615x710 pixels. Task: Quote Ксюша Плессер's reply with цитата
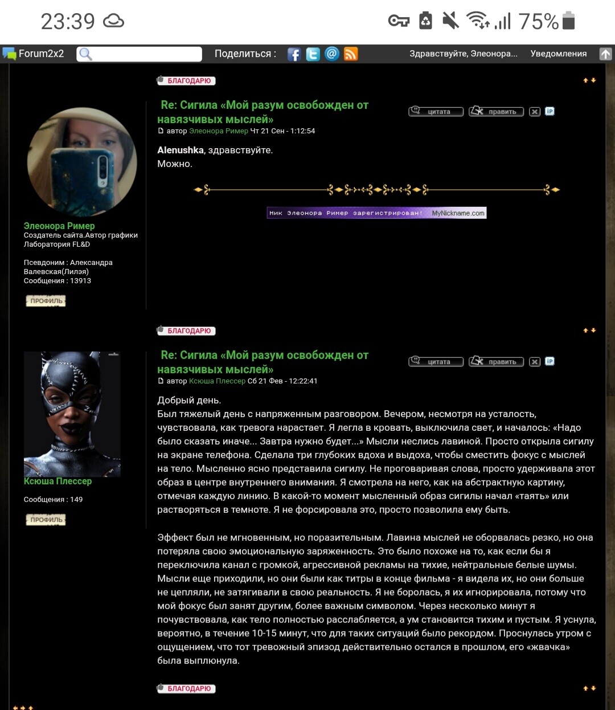tap(437, 361)
